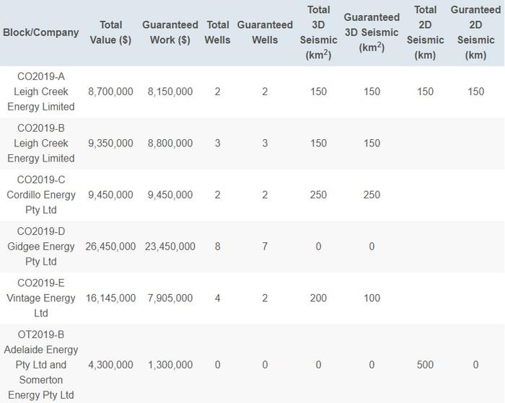Click the Block/Company column header
505x403 pixels.
point(41,32)
